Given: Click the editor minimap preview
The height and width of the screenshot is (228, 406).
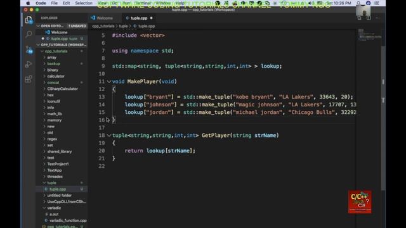Looking at the screenshot, I should 369,35.
